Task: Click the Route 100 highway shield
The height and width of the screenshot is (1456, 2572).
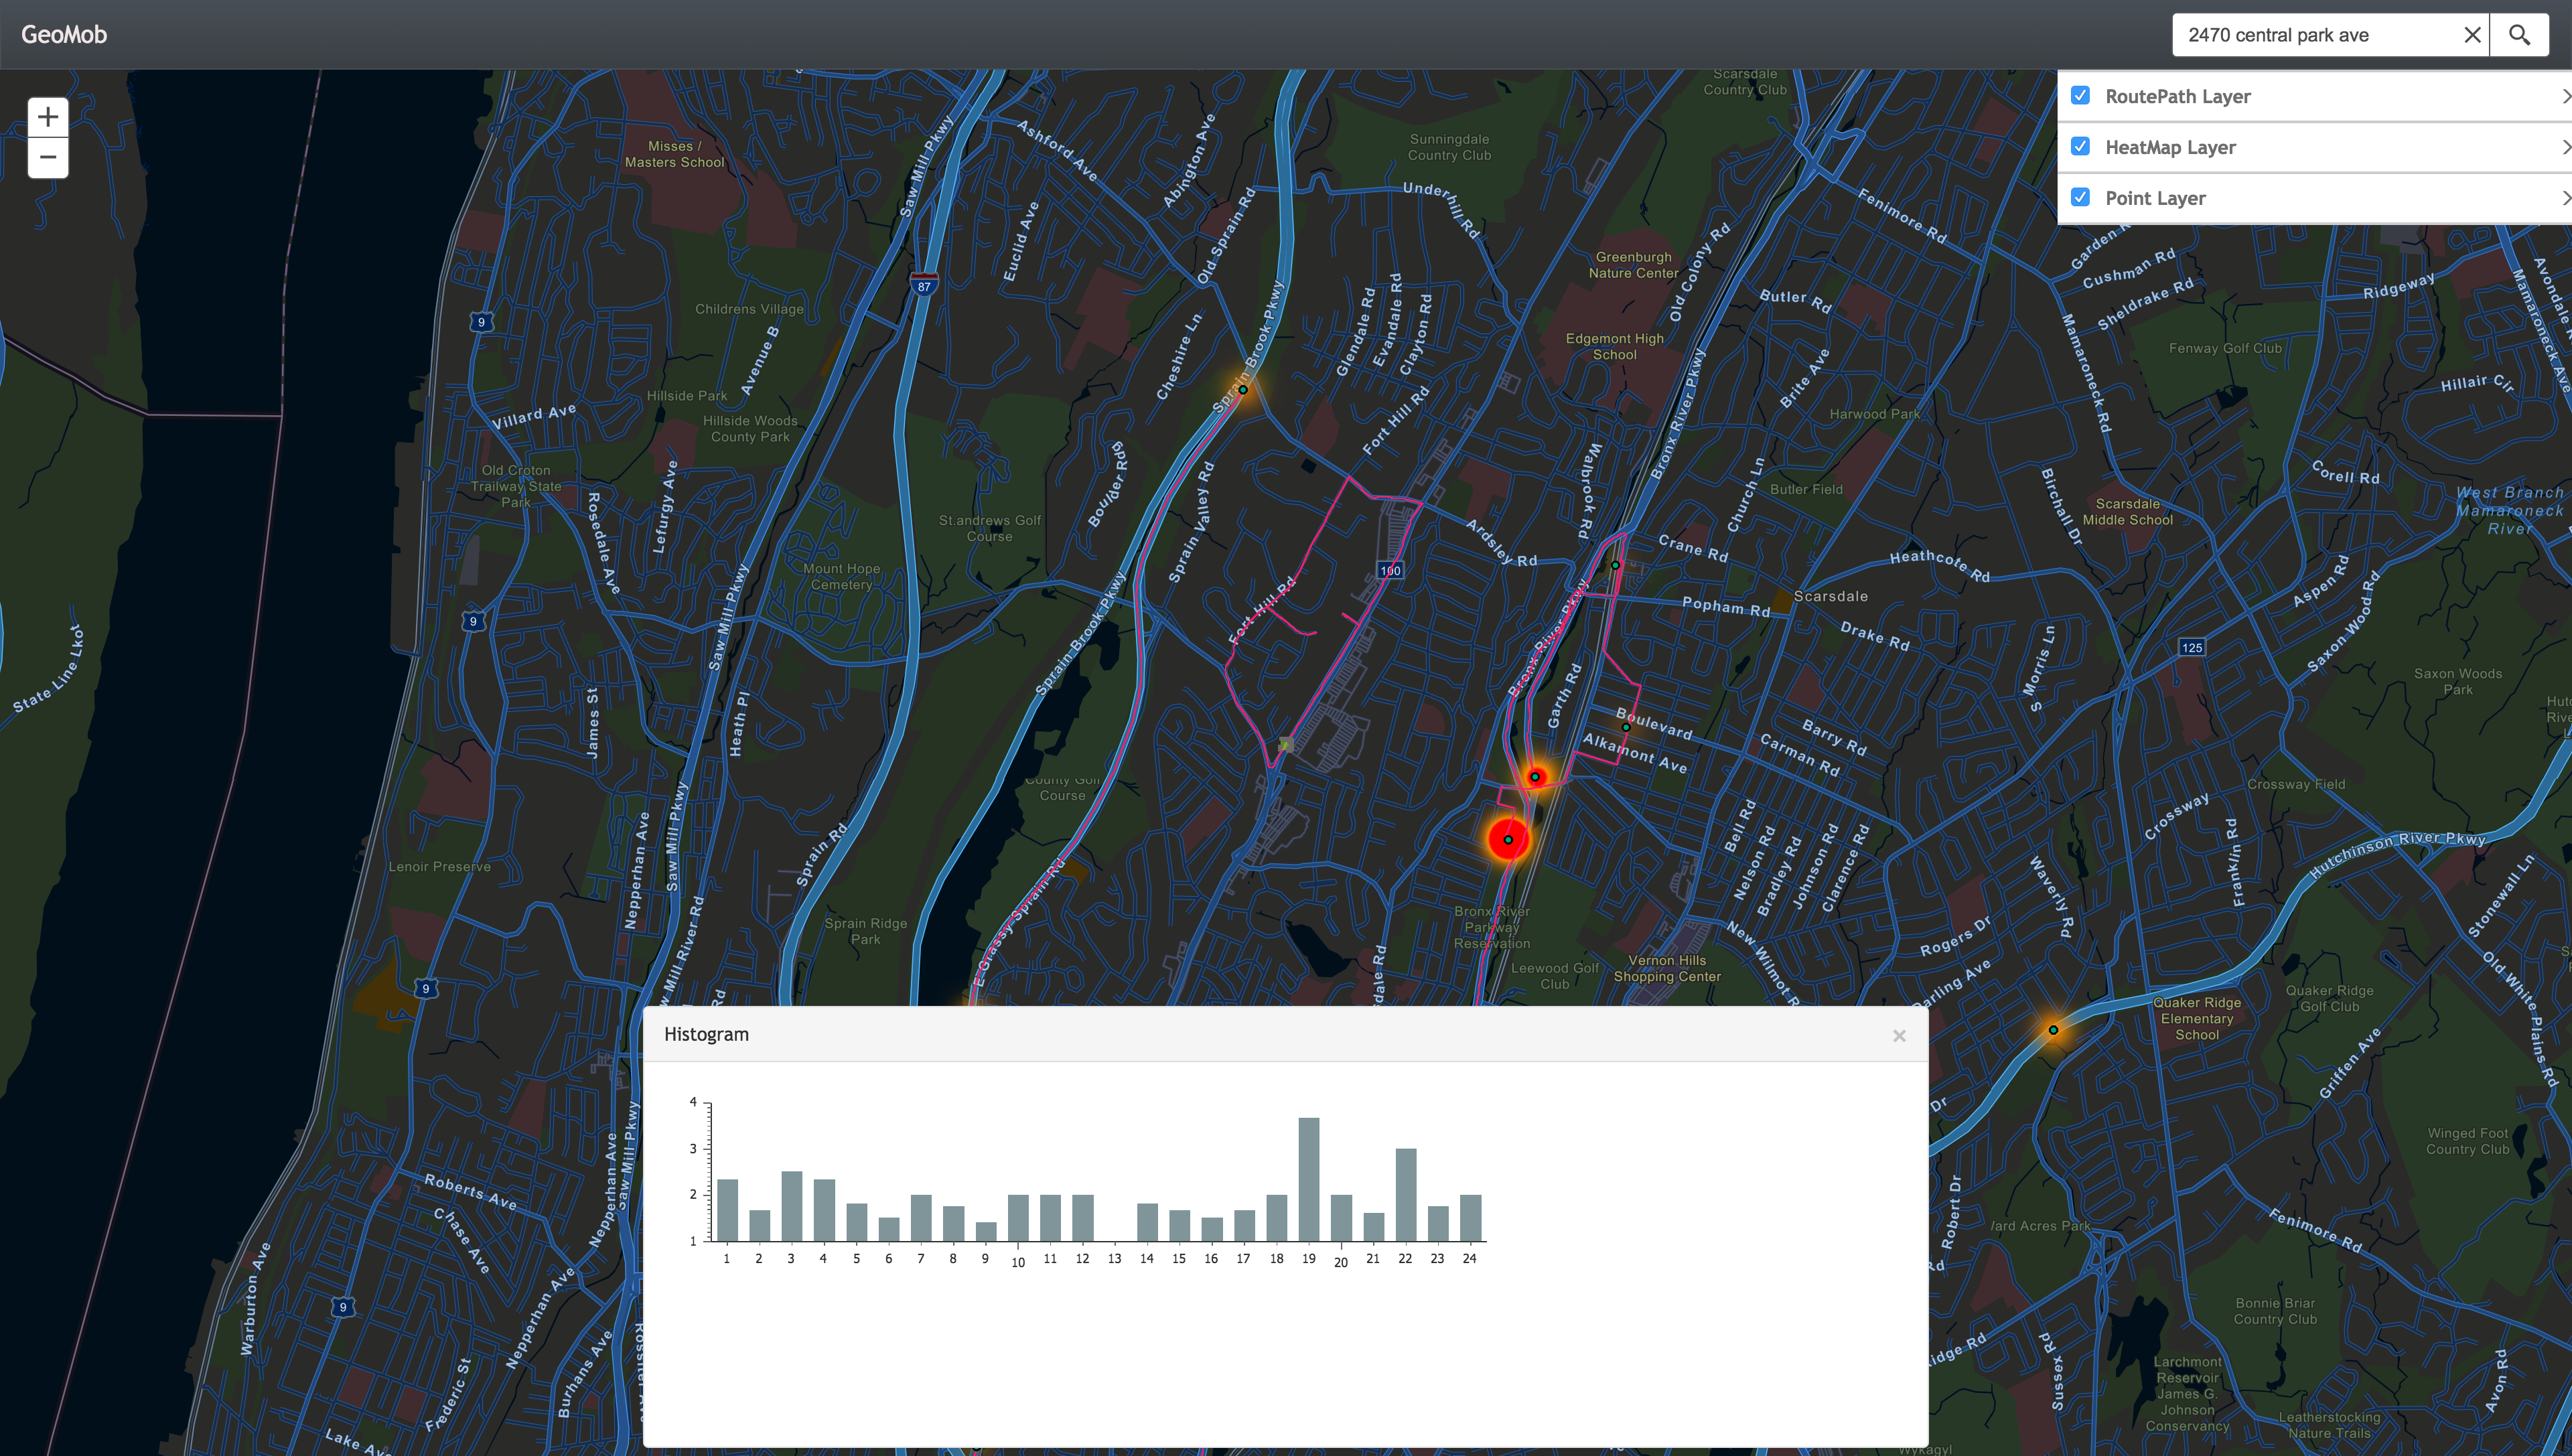Action: (1390, 570)
